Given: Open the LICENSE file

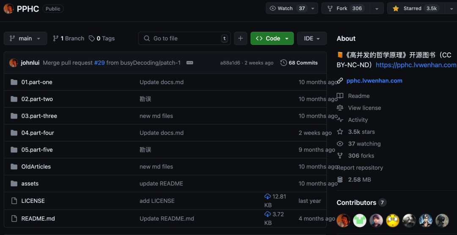Looking at the screenshot, I should 33,201.
